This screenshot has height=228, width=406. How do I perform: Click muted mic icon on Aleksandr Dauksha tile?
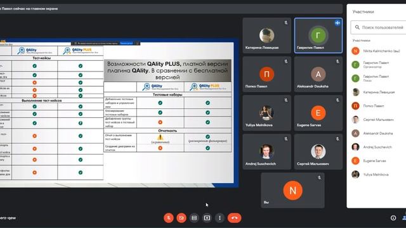[x=337, y=61]
